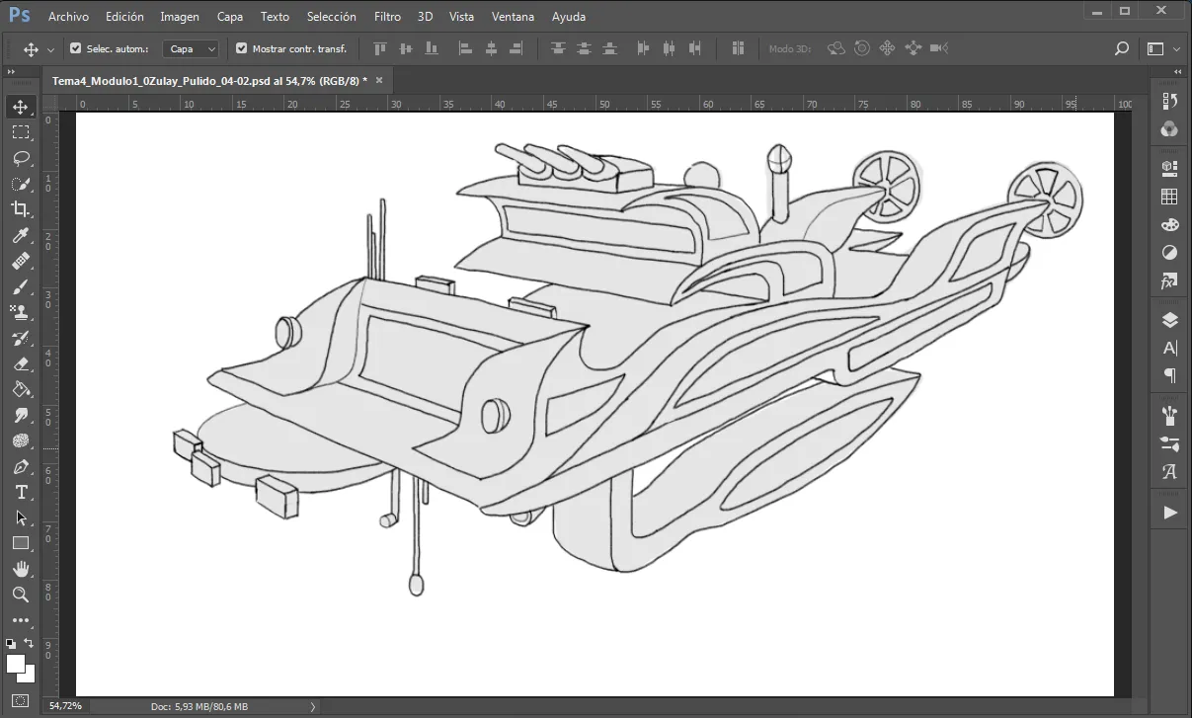Click the search magnifier in options bar
This screenshot has width=1192, height=718.
coord(1121,48)
